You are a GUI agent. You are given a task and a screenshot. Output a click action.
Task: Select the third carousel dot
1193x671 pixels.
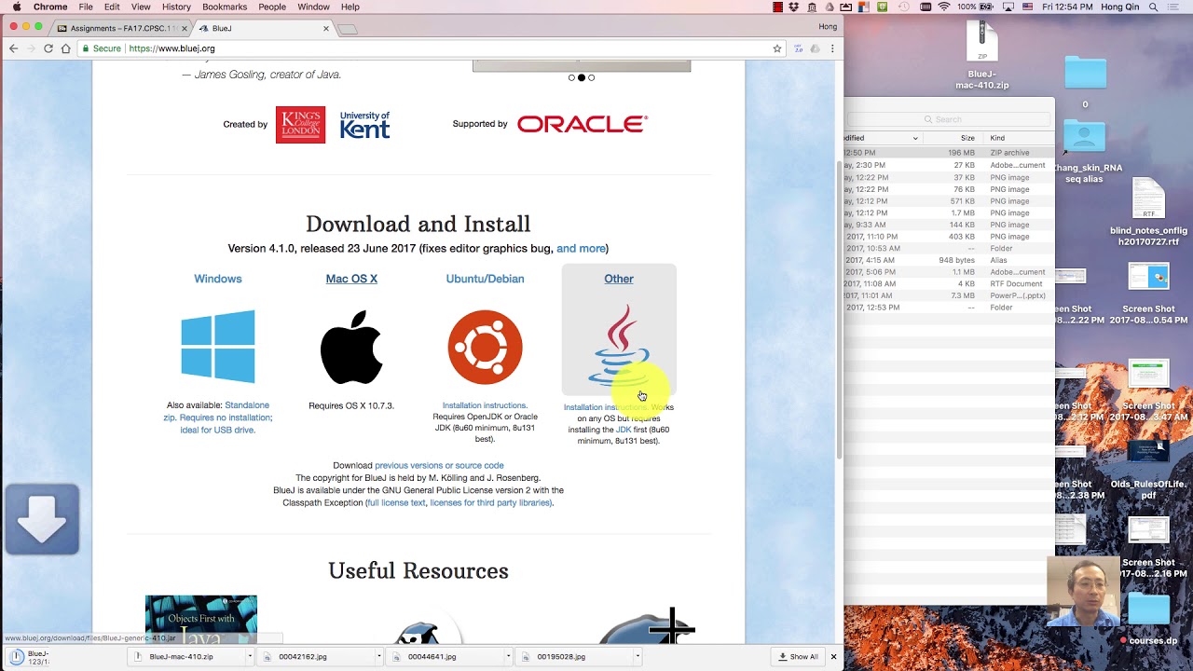click(591, 77)
